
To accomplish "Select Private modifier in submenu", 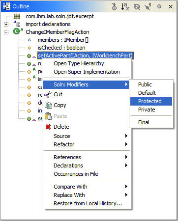I will [151, 110].
